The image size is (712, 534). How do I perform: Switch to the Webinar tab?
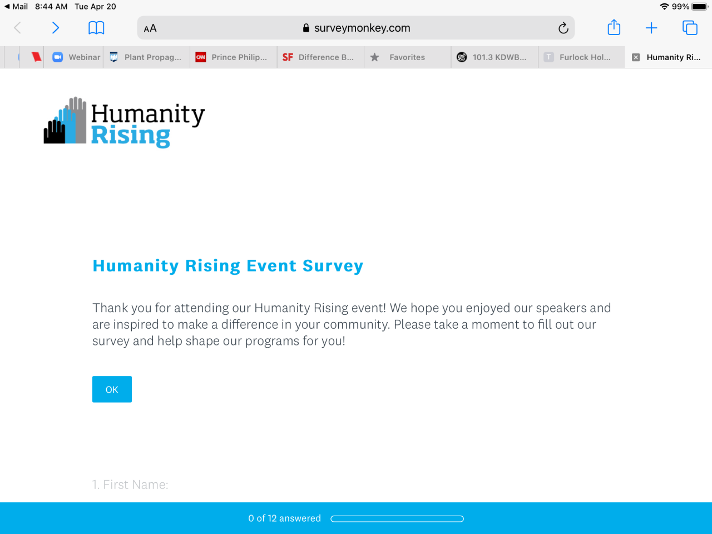coord(76,57)
